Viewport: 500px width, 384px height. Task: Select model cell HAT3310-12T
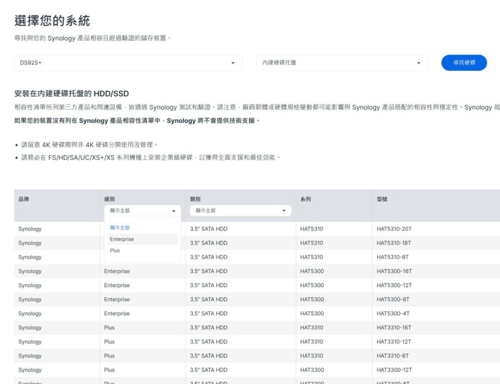394,342
